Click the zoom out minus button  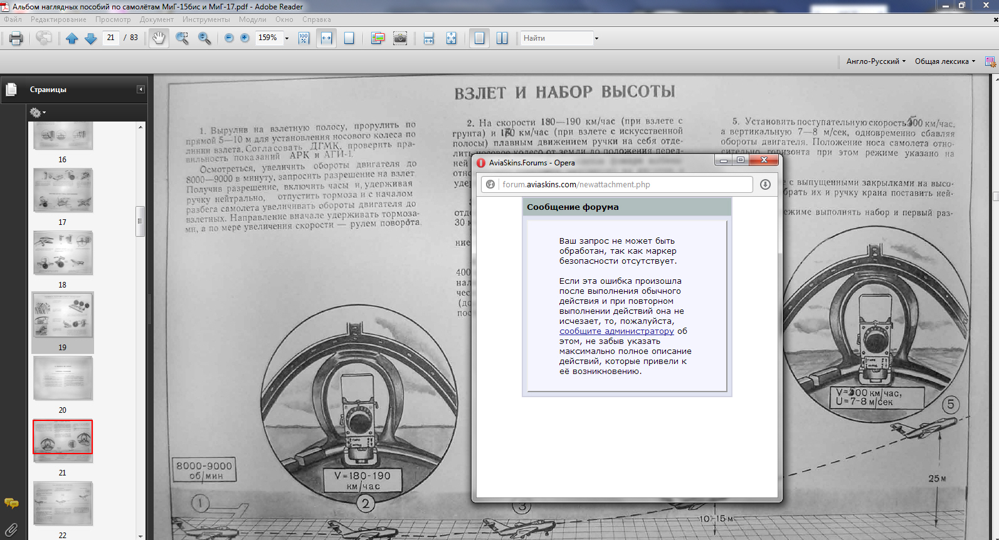[229, 38]
